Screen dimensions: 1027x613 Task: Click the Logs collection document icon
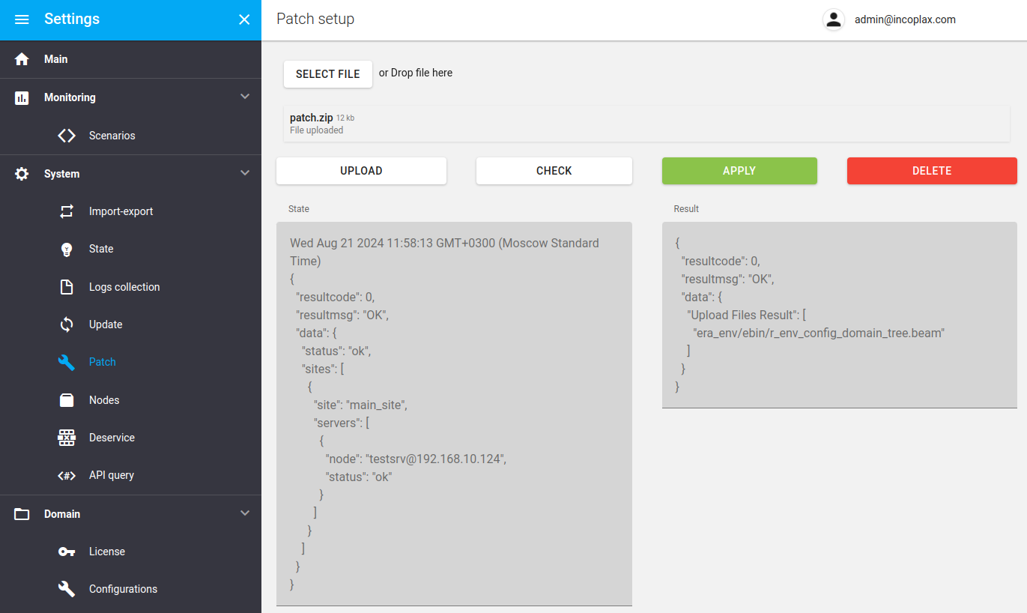click(x=67, y=287)
